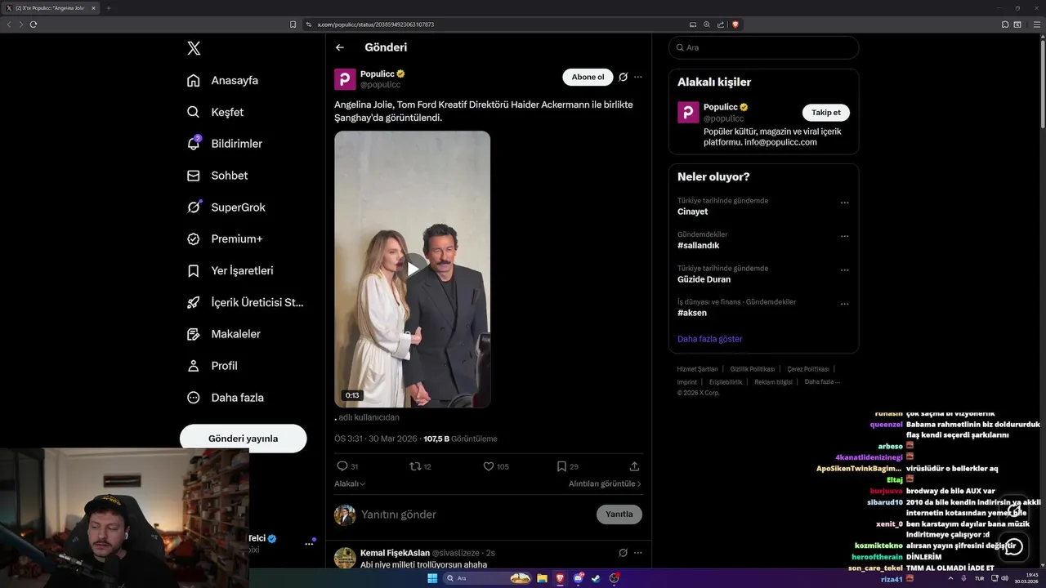Click the Windows Start button
This screenshot has height=588, width=1046.
[432, 578]
